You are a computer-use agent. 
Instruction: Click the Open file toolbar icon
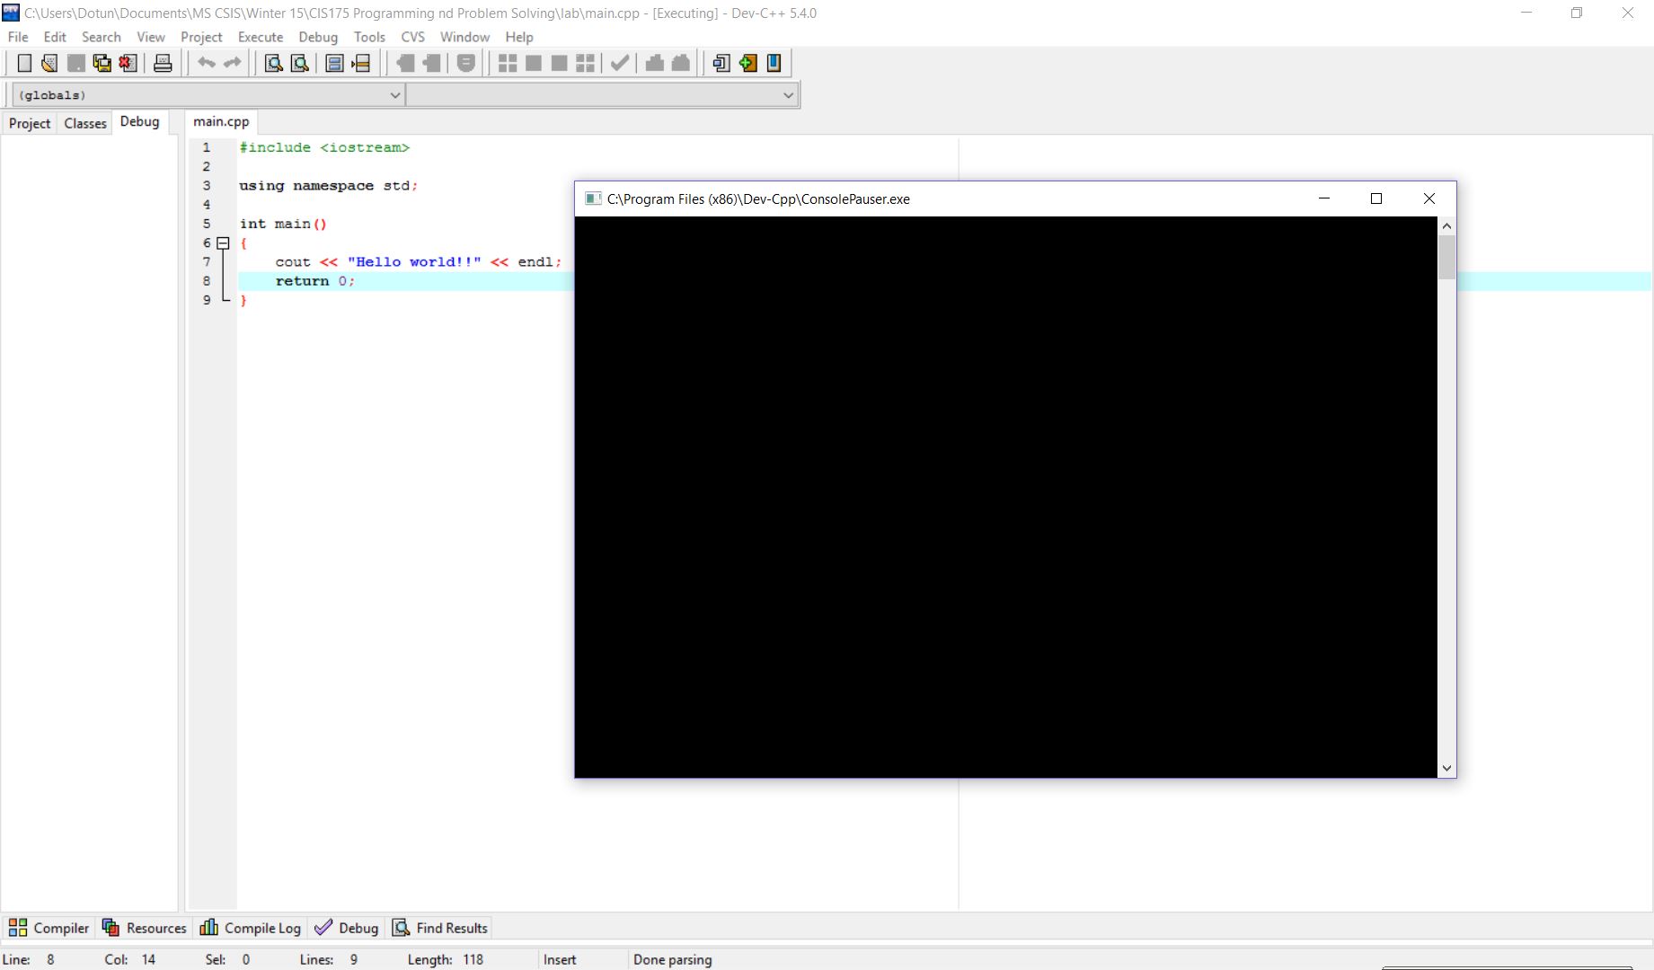(x=50, y=63)
